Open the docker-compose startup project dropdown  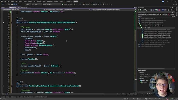[52, 4]
